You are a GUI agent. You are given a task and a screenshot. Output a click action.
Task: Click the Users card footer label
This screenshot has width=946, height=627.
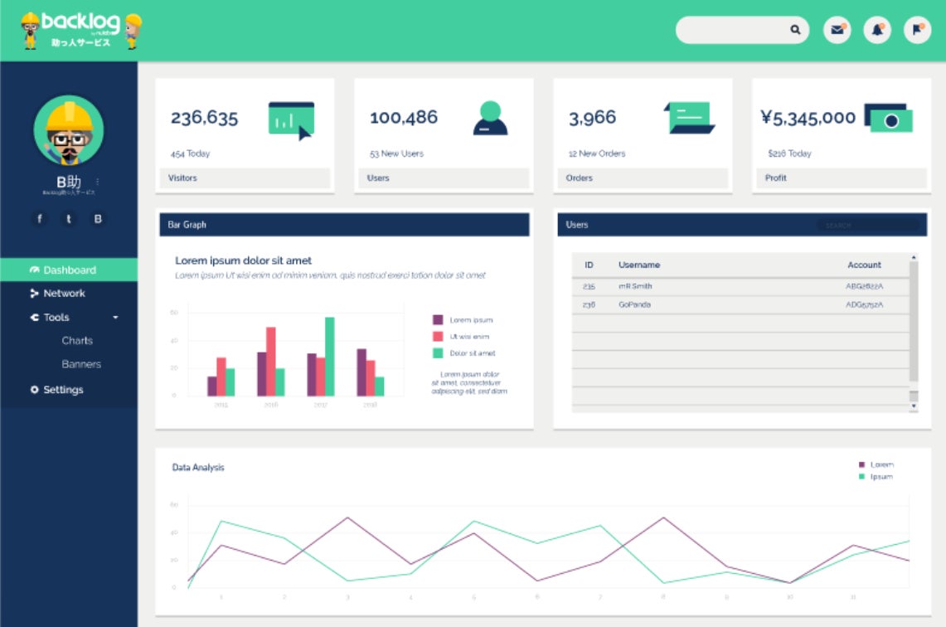pyautogui.click(x=378, y=178)
